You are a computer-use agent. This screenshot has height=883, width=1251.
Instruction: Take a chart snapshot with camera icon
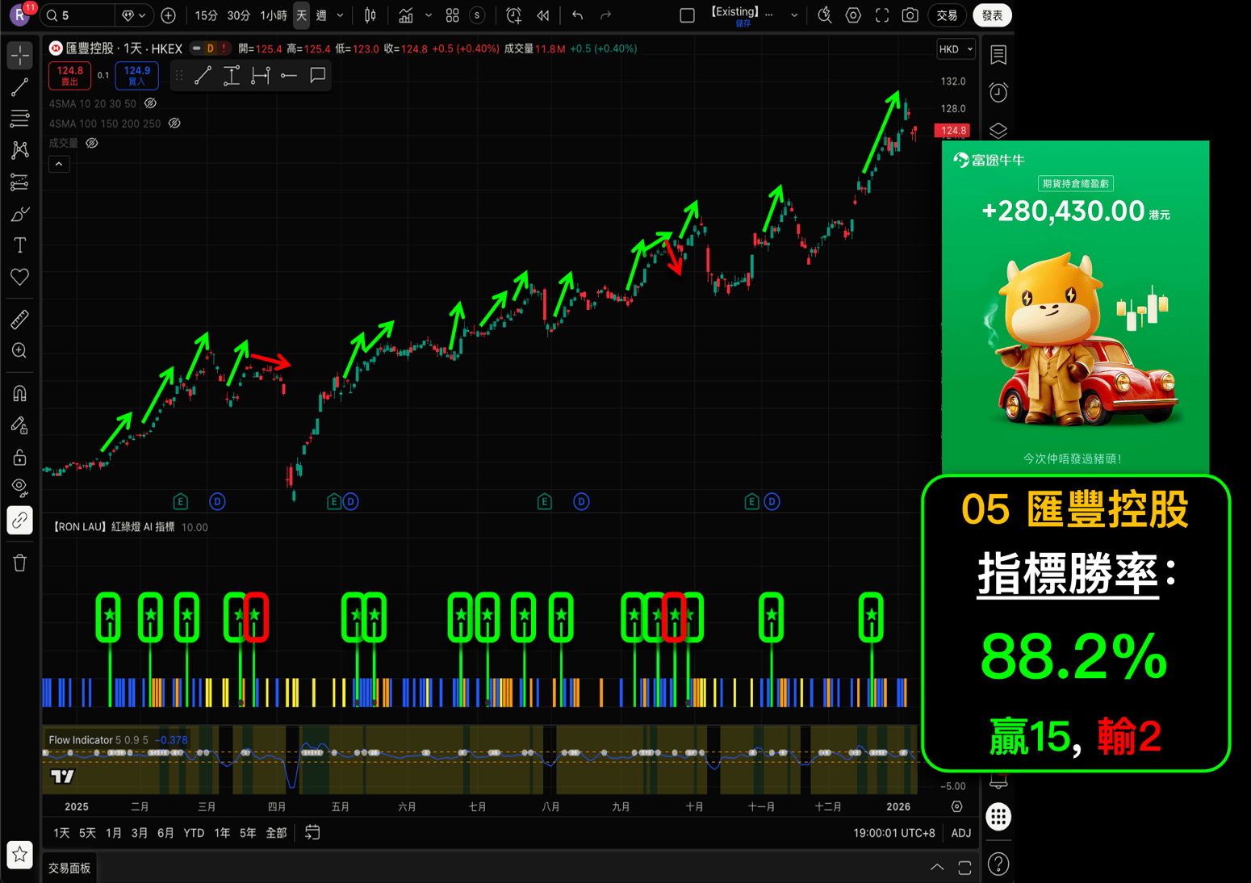(910, 15)
